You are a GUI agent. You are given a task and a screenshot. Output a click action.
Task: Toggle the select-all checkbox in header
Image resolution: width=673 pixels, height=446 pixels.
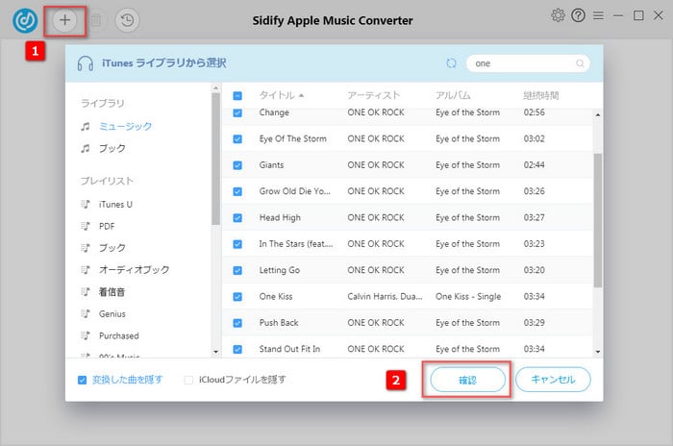[237, 96]
